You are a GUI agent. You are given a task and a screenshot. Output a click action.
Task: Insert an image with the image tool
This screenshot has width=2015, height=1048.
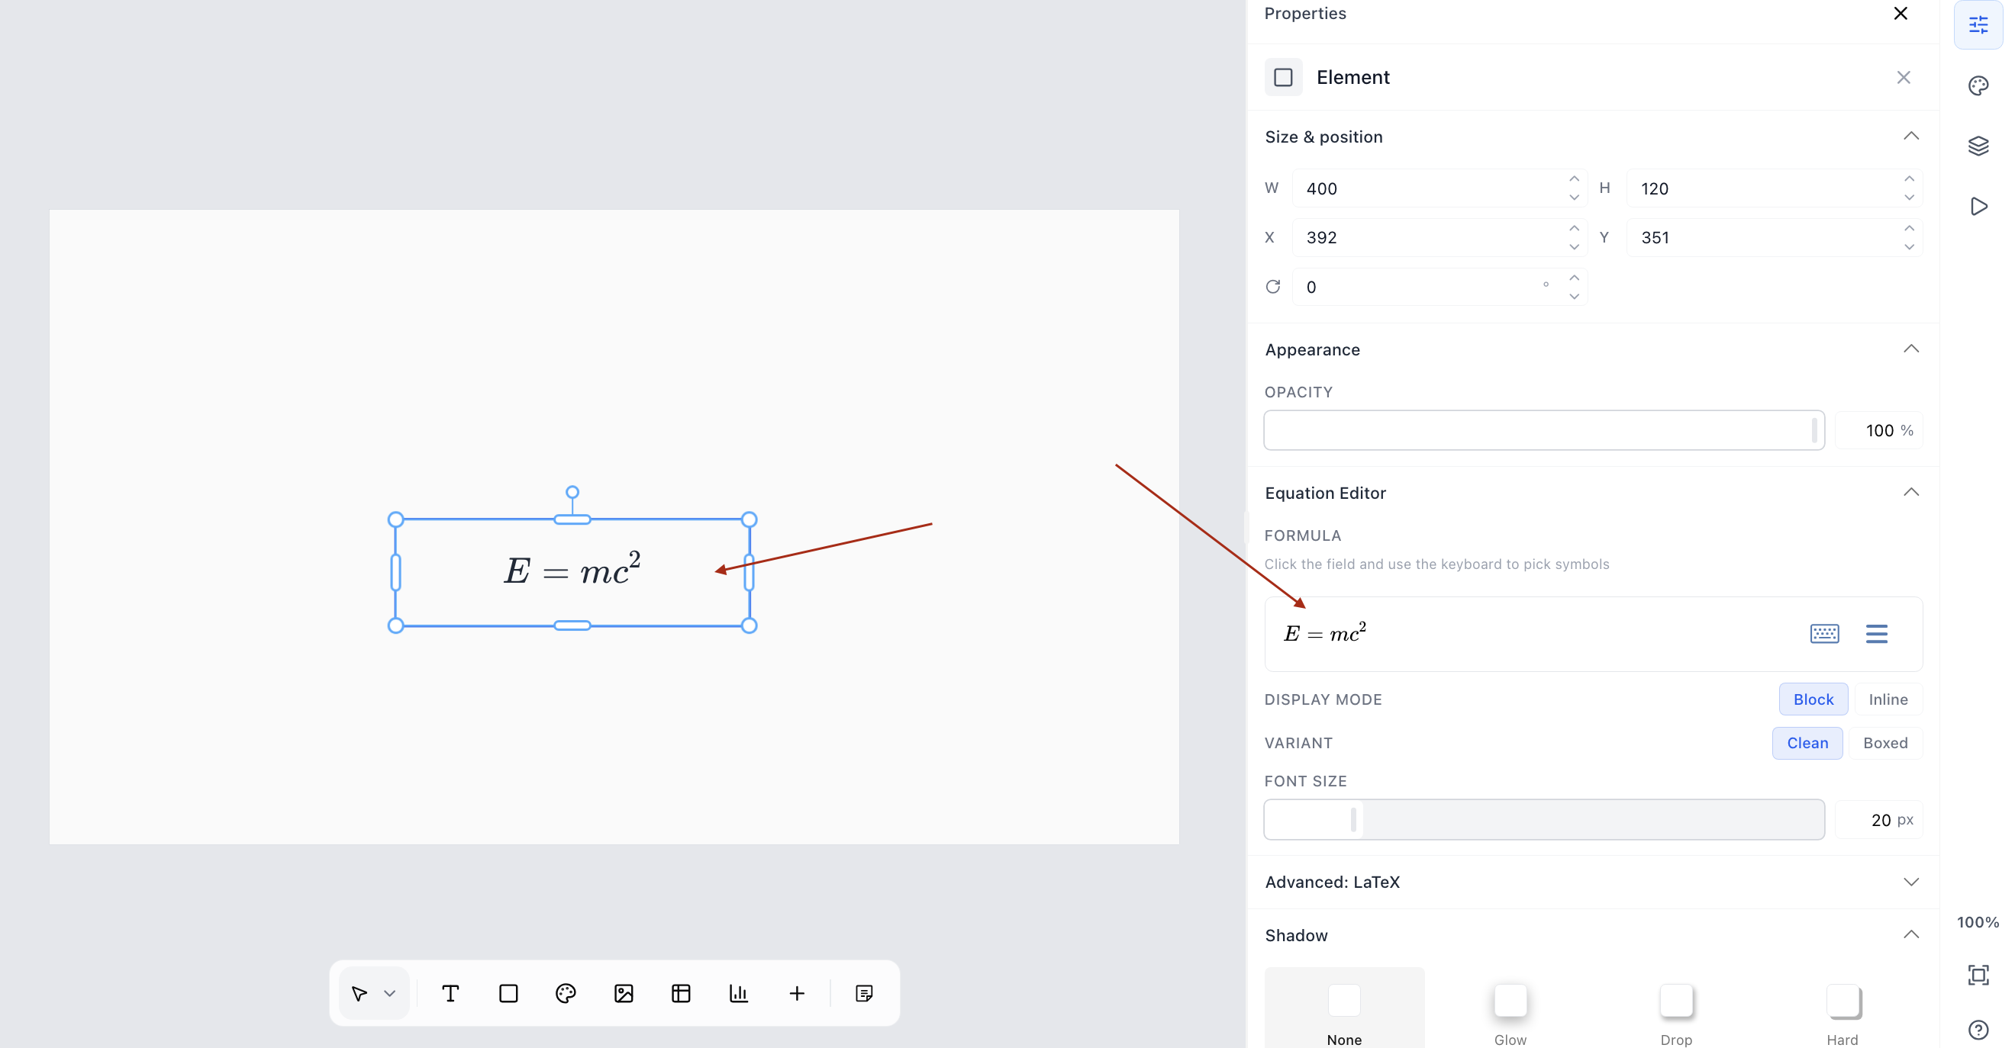[624, 993]
